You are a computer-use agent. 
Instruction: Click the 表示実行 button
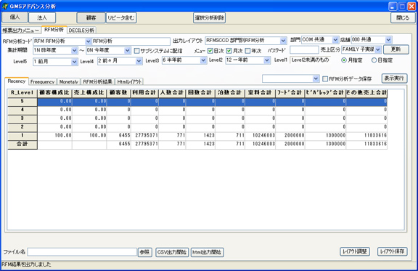(x=394, y=78)
